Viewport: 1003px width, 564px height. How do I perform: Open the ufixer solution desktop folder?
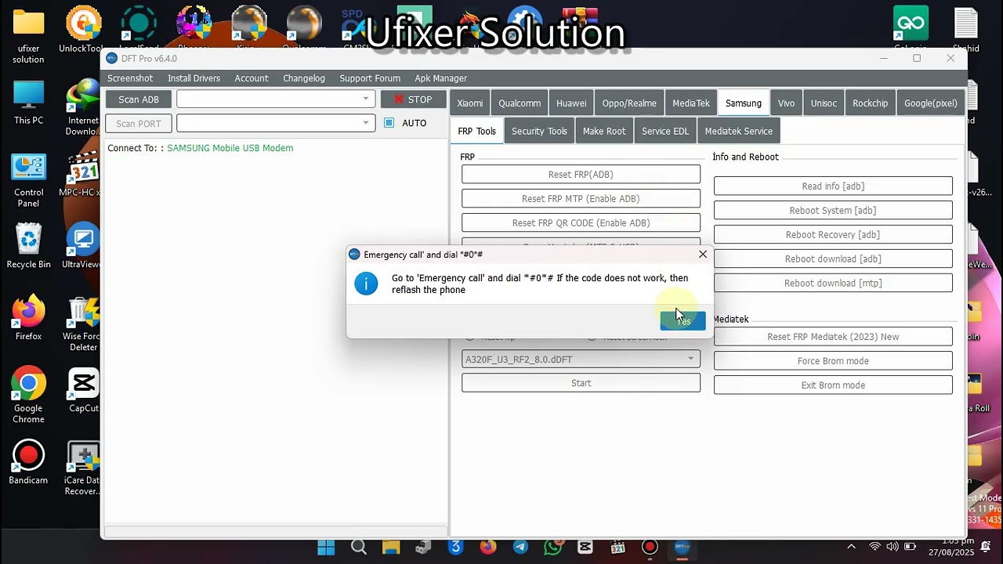point(28,36)
